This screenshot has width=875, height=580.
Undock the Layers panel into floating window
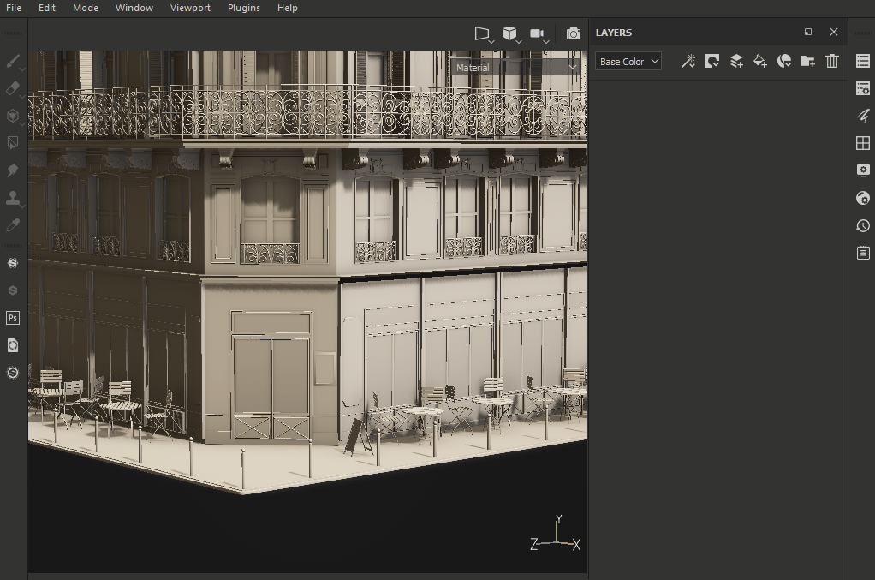[808, 32]
